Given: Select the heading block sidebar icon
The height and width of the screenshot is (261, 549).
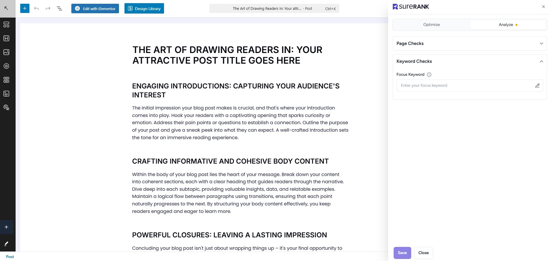Looking at the screenshot, I should (x=6, y=38).
